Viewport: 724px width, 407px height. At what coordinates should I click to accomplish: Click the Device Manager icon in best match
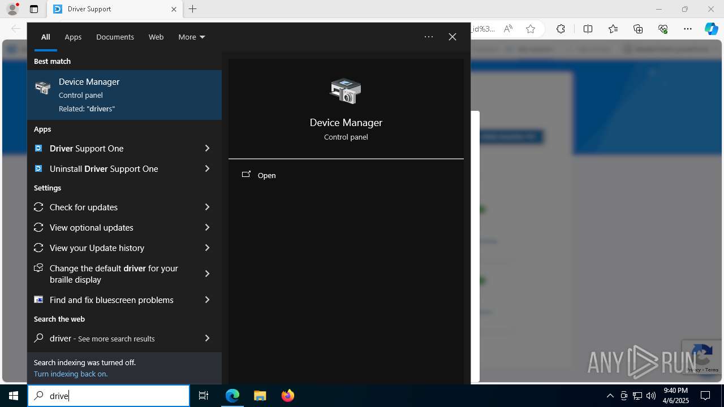pos(42,88)
